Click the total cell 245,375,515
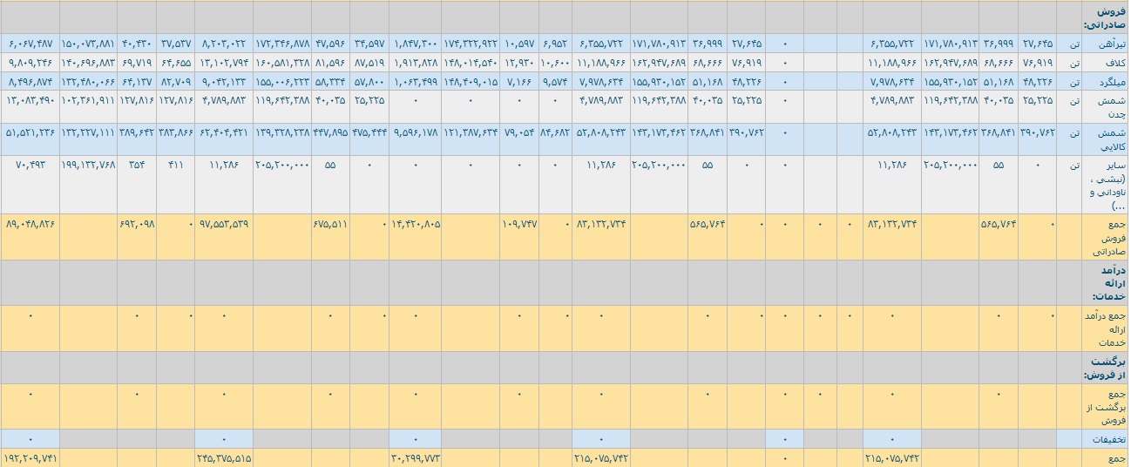This screenshot has height=467, width=1131. pyautogui.click(x=224, y=457)
